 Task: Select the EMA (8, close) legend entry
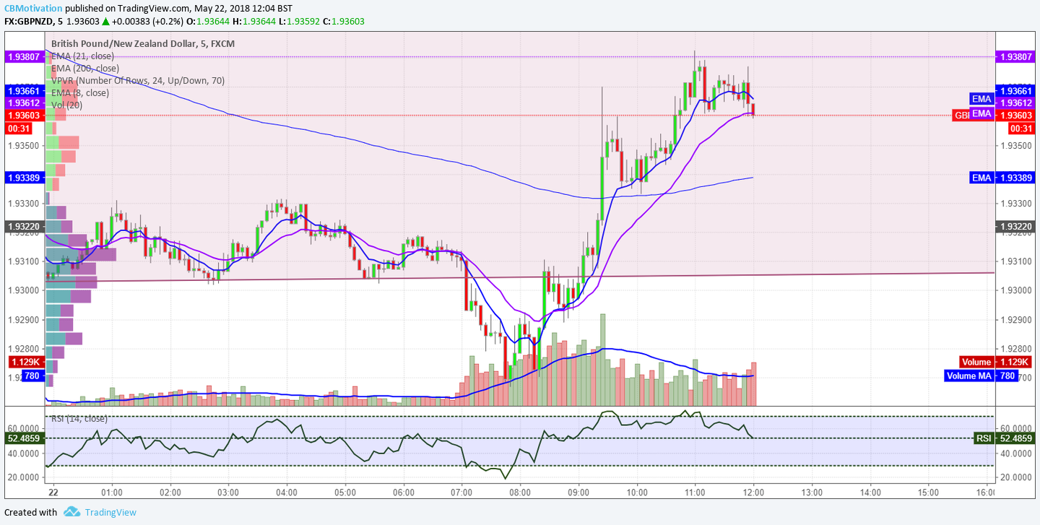pos(80,92)
